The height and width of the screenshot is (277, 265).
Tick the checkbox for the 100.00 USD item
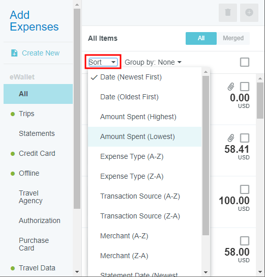click(x=245, y=189)
